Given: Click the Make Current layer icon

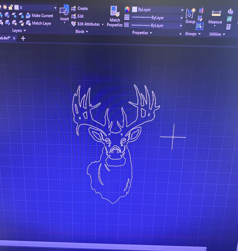Looking at the screenshot, I should click(28, 16).
